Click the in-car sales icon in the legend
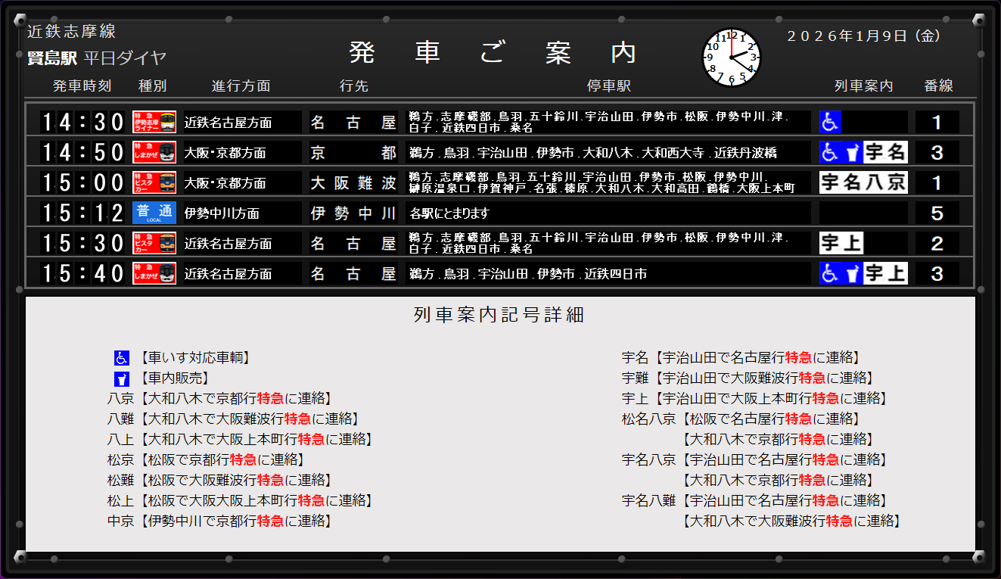Image resolution: width=1001 pixels, height=579 pixels. click(x=122, y=378)
